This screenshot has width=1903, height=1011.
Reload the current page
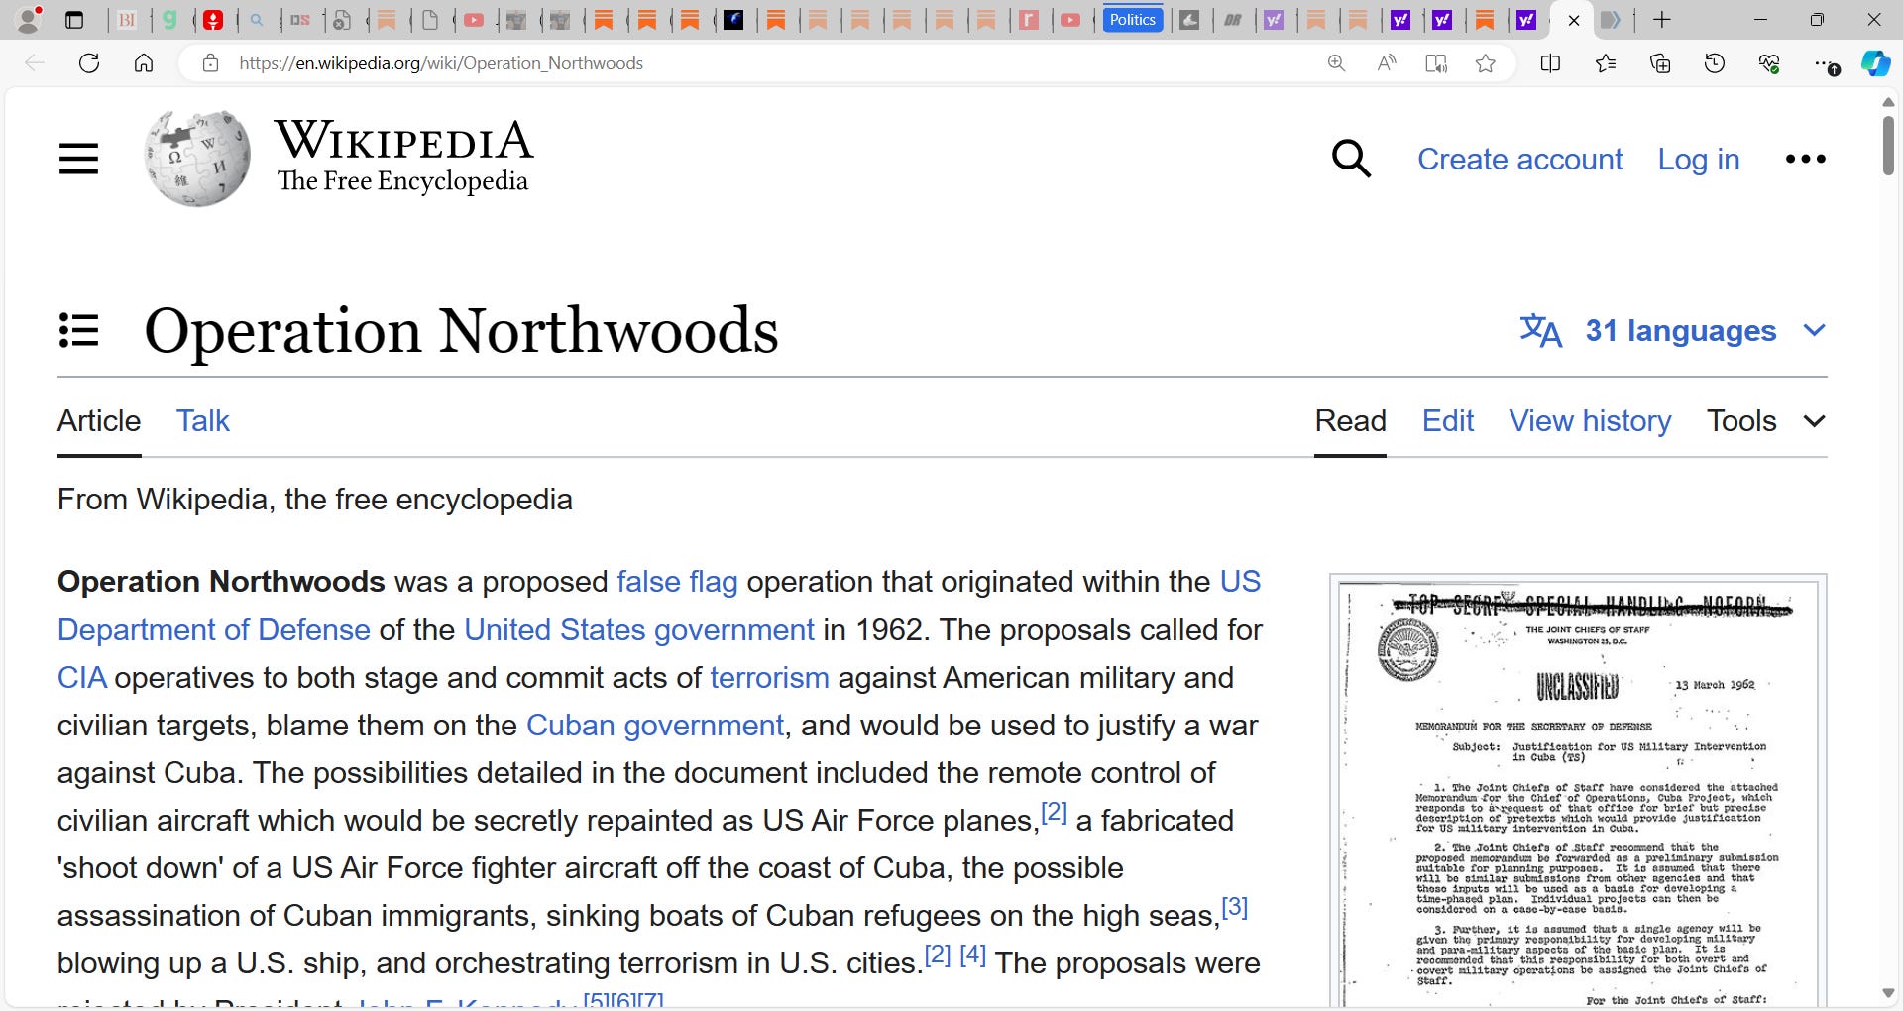coord(89,63)
